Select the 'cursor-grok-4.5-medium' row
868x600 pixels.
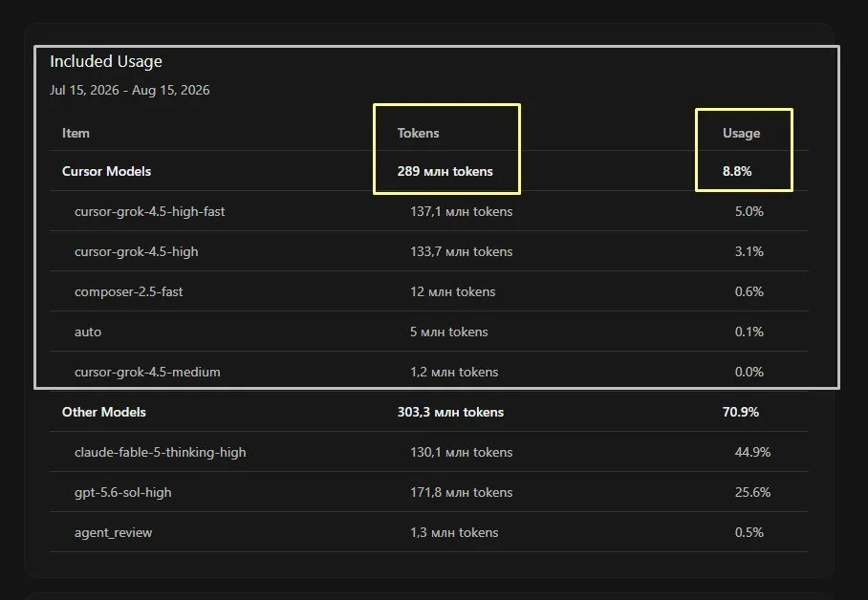point(429,372)
